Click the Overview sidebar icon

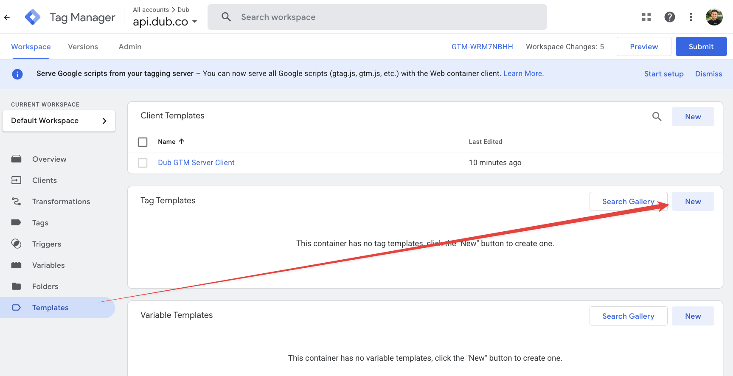[x=17, y=159]
